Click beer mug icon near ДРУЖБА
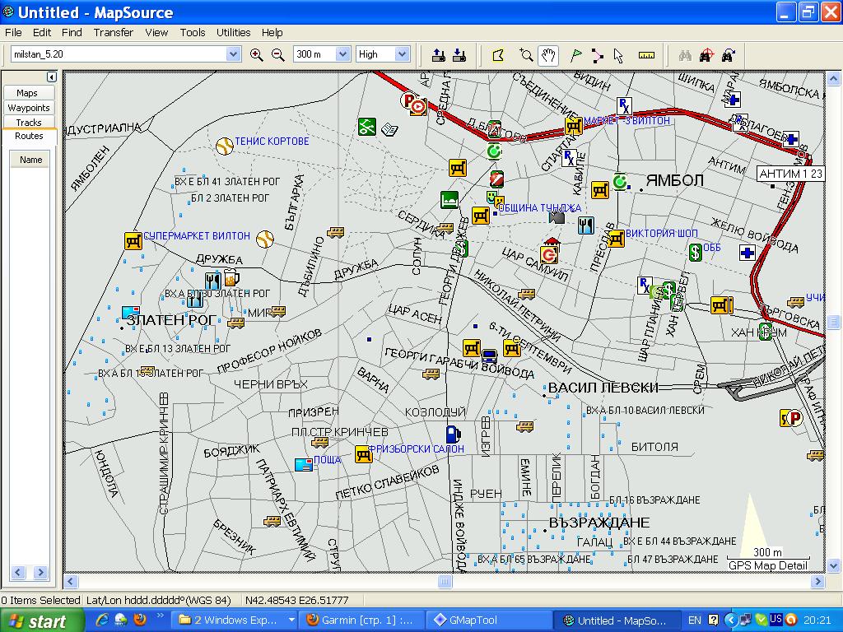This screenshot has height=632, width=843. pyautogui.click(x=231, y=278)
